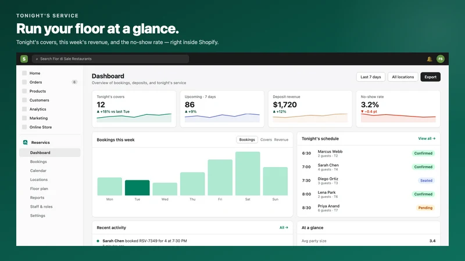
Task: Open the Upcoming 7 days card
Action: click(x=222, y=109)
